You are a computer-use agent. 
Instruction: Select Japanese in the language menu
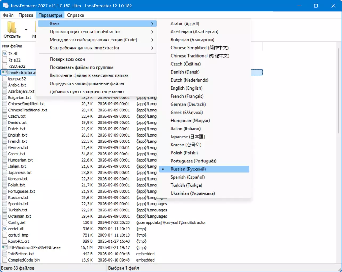(x=204, y=137)
